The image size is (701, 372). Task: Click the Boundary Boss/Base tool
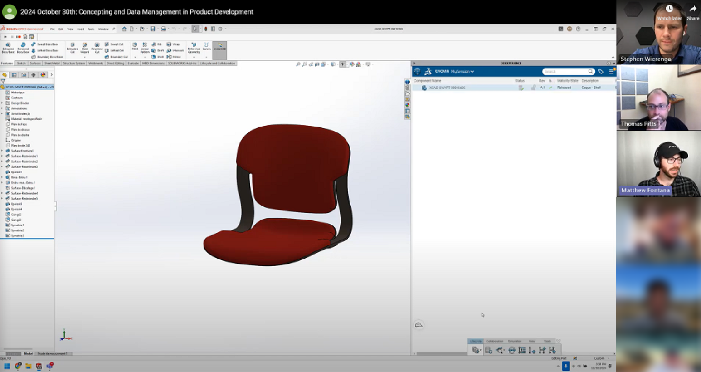coord(47,57)
